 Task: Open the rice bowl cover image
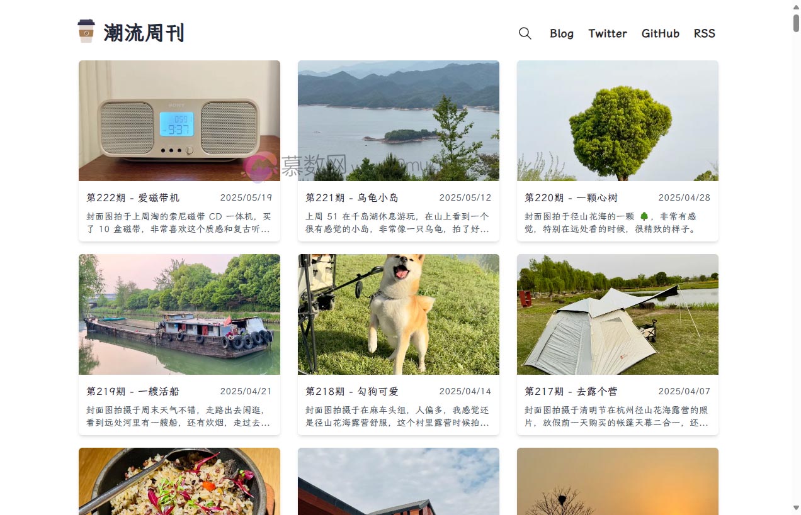point(179,481)
